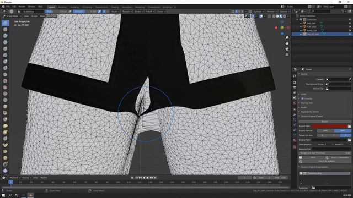Open the Modifiers wrench properties tab
Image resolution: width=353 pixels, height=198 pixels.
point(295,115)
